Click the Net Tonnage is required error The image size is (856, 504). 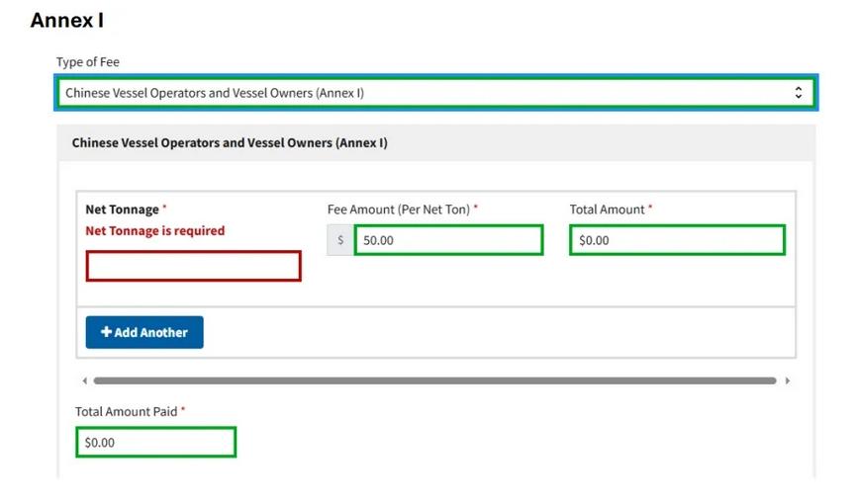[x=154, y=231]
